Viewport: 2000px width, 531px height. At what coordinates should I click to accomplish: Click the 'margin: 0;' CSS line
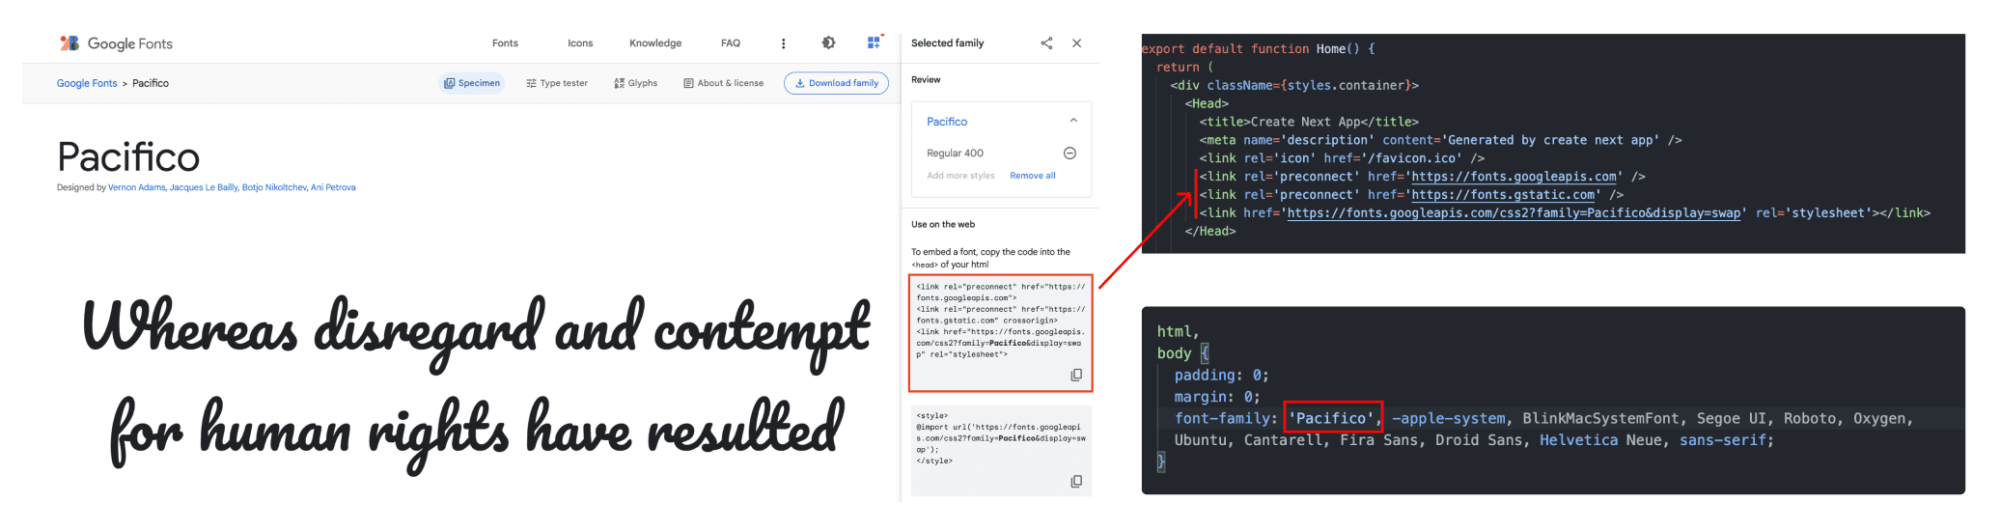(1217, 397)
